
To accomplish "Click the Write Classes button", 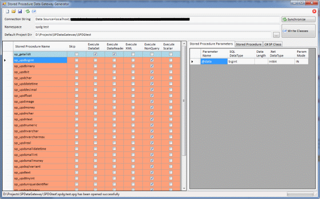I will pos(298,31).
